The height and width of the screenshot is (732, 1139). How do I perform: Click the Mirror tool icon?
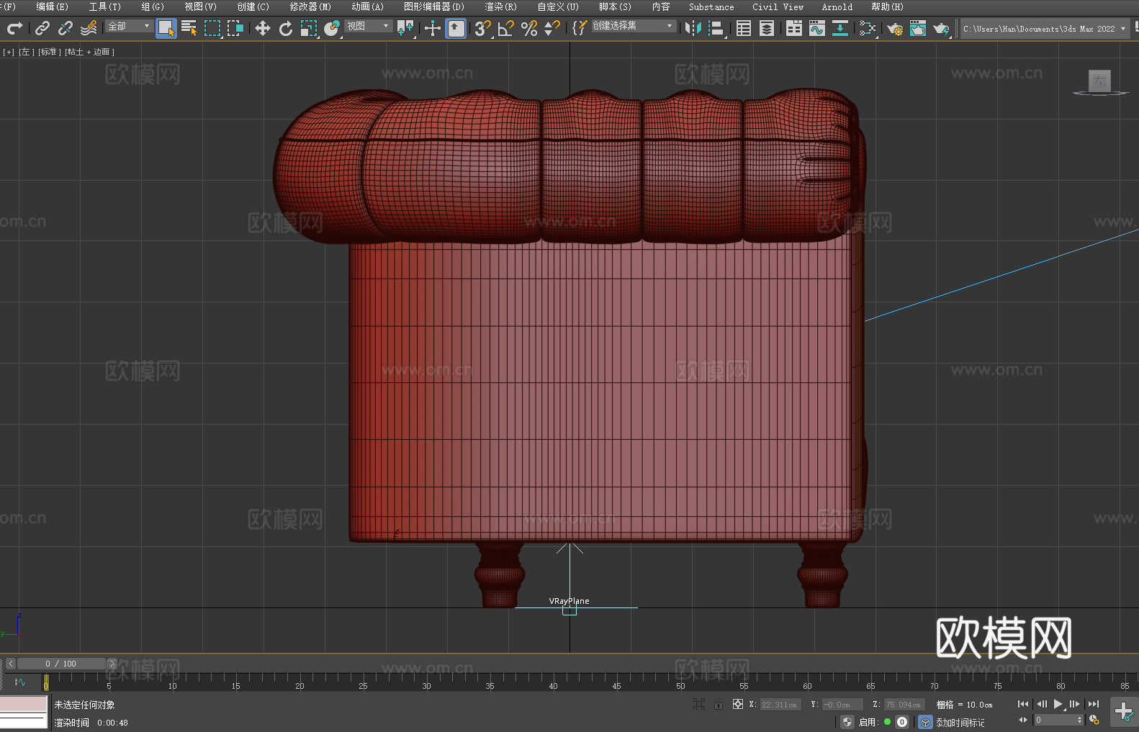tap(693, 28)
